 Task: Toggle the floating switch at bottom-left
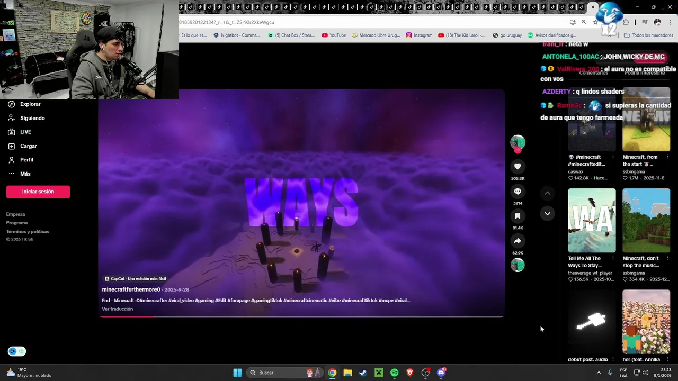click(17, 351)
